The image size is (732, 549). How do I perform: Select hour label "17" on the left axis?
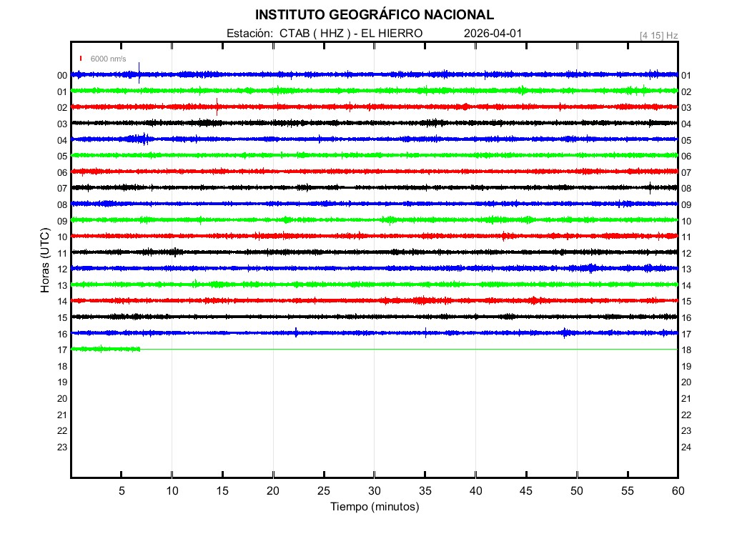(62, 350)
